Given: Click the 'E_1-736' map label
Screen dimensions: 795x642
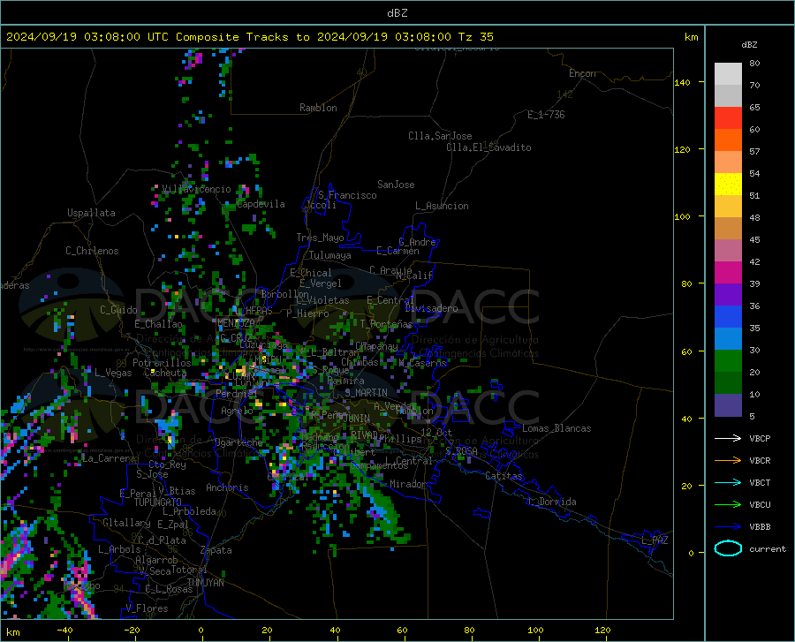Looking at the screenshot, I should (546, 115).
